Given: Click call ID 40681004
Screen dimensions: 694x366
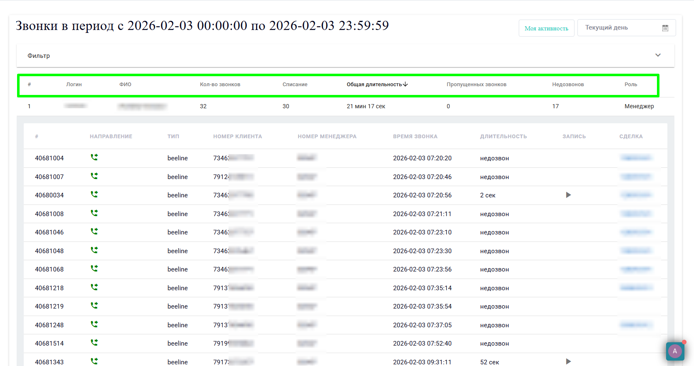Looking at the screenshot, I should 50,158.
